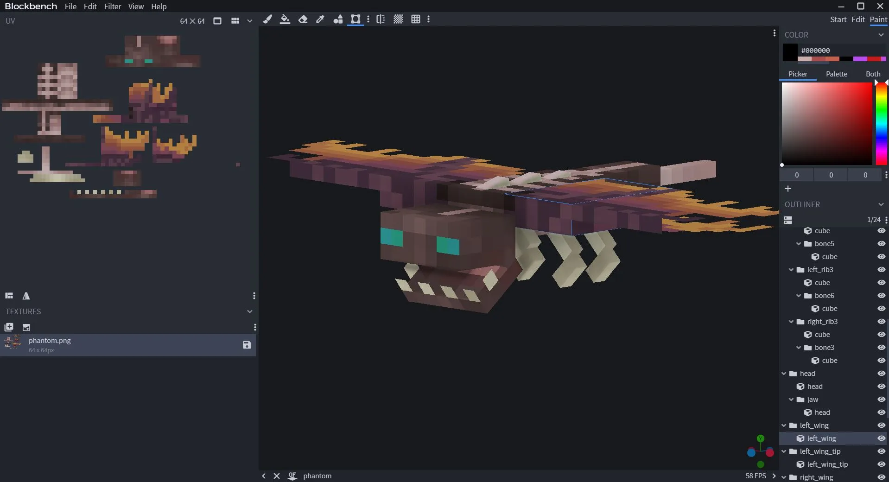Open toolbar overflow options after grid icon
The height and width of the screenshot is (482, 889).
click(x=428, y=19)
